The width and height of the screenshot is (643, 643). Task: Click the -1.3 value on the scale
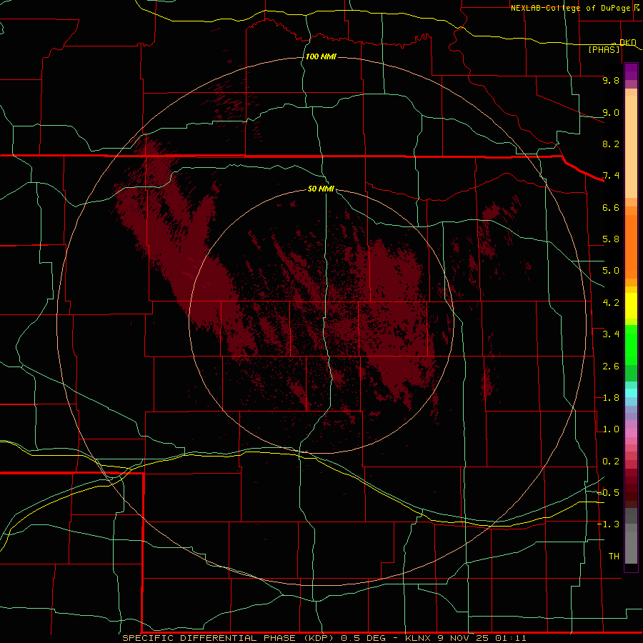click(x=609, y=524)
